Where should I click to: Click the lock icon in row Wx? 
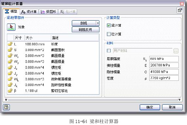pos(10,56)
